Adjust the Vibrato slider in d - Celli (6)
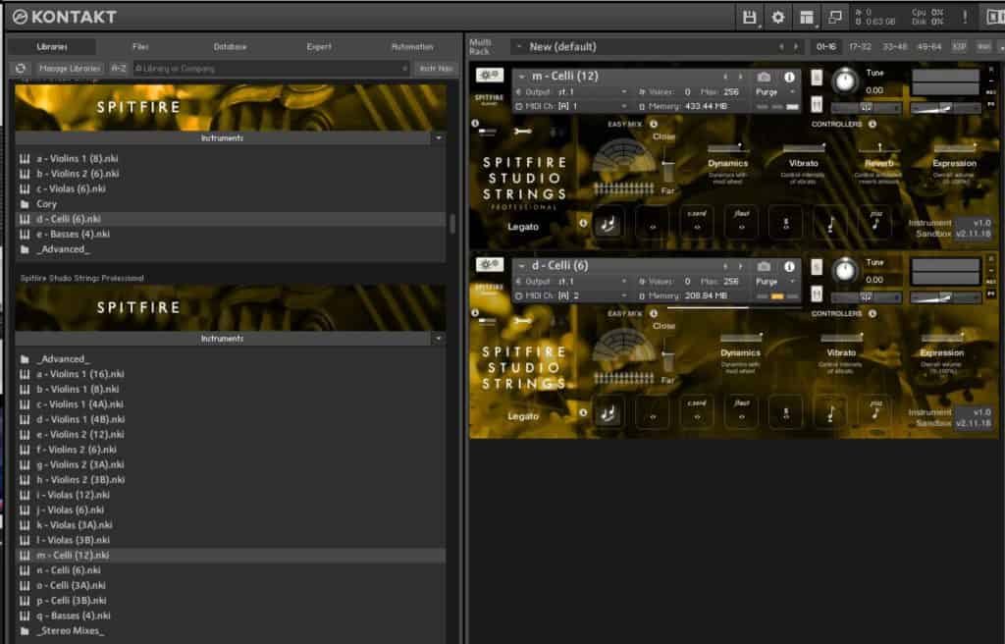The height and width of the screenshot is (644, 1005). [841, 338]
